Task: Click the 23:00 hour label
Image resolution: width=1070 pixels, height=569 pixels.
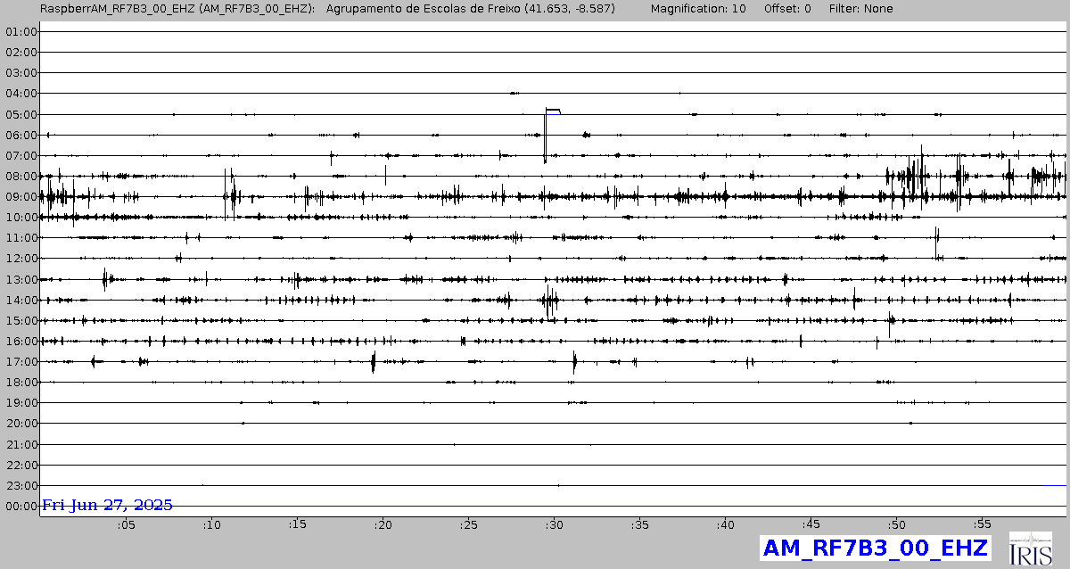Action: 21,485
